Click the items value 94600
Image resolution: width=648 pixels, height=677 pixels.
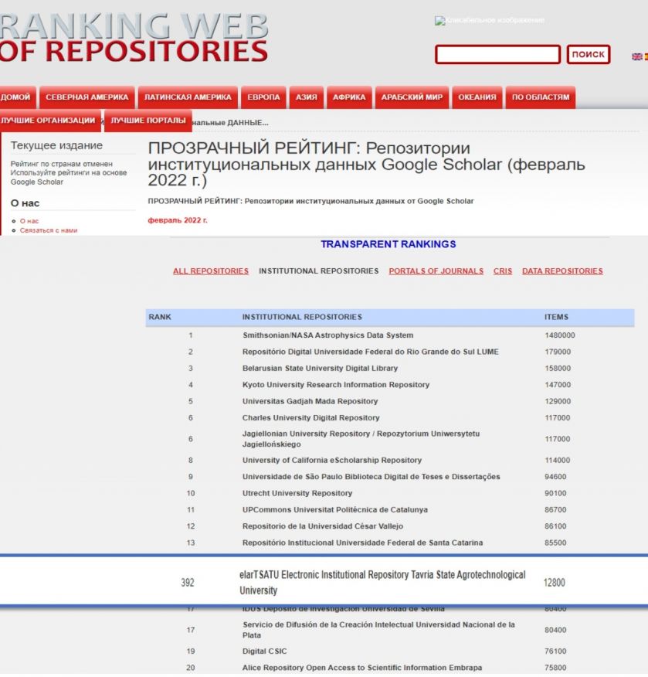555,477
